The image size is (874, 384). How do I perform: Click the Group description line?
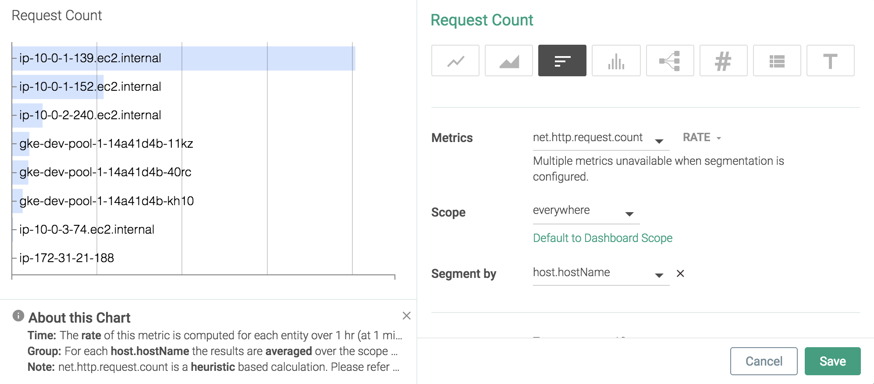pos(213,351)
